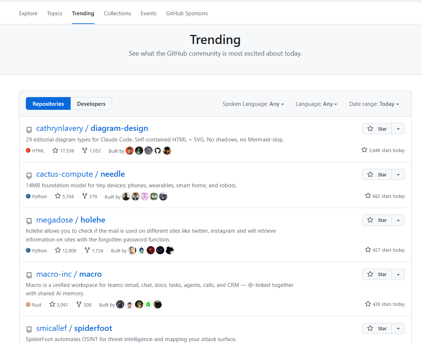The height and width of the screenshot is (344, 422).
Task: Click '662 stars today' text
Action: coord(389,196)
